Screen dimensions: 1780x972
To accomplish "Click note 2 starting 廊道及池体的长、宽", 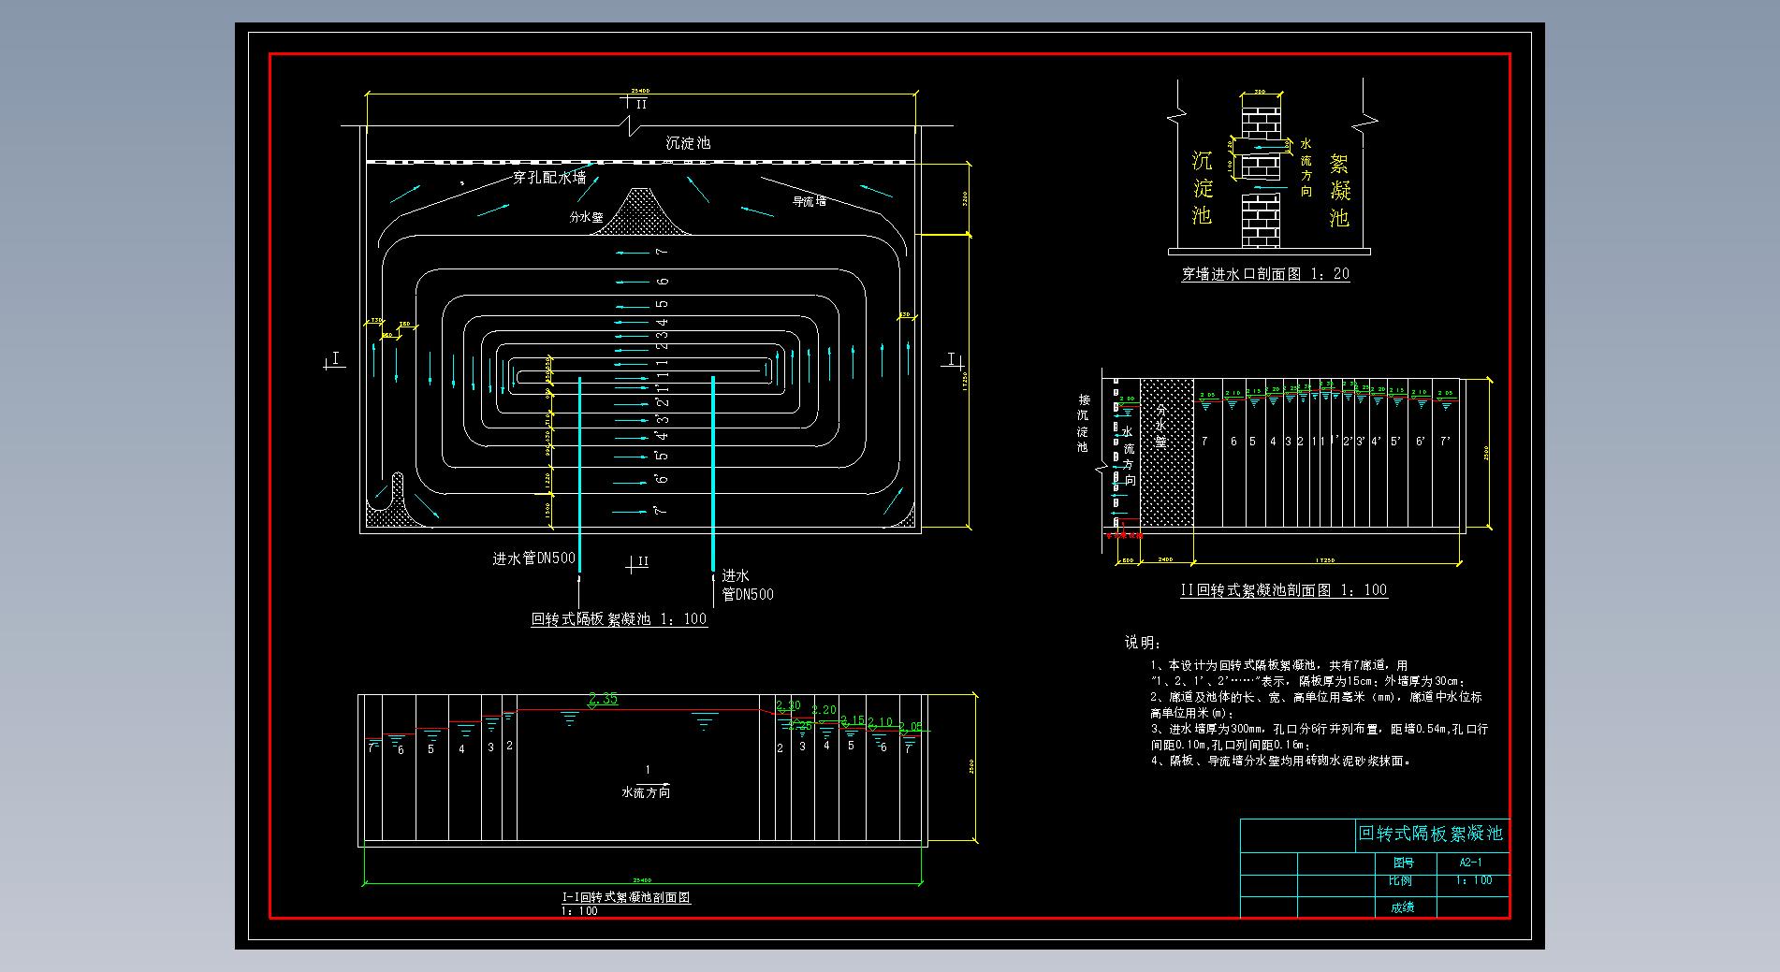I will click(x=1316, y=704).
